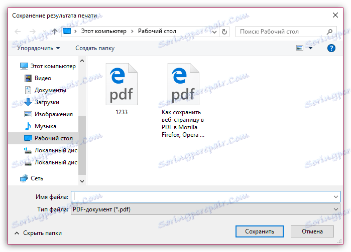The image size is (351, 252).
Task: Click 'Этот компьютер' in the address bar
Action: 103,31
